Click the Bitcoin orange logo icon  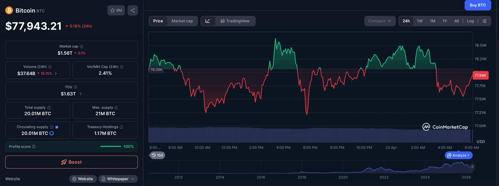click(9, 10)
